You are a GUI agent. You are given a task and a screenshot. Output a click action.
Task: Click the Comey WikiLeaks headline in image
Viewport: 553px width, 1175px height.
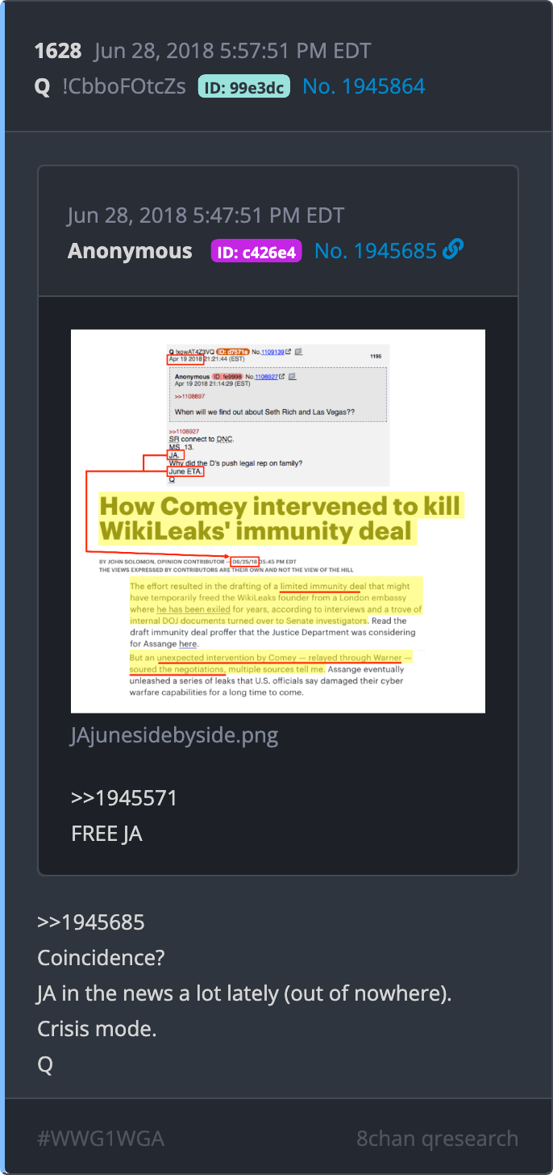point(279,519)
